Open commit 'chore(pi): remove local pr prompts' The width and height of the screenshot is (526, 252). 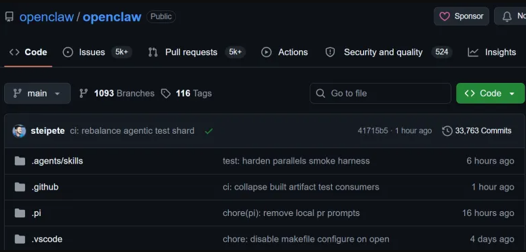pos(291,213)
